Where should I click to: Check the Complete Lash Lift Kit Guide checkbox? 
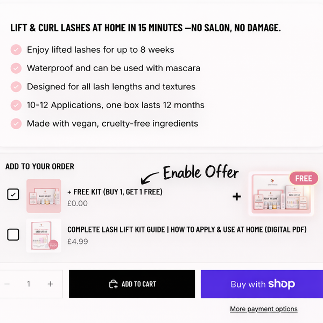pos(13,235)
